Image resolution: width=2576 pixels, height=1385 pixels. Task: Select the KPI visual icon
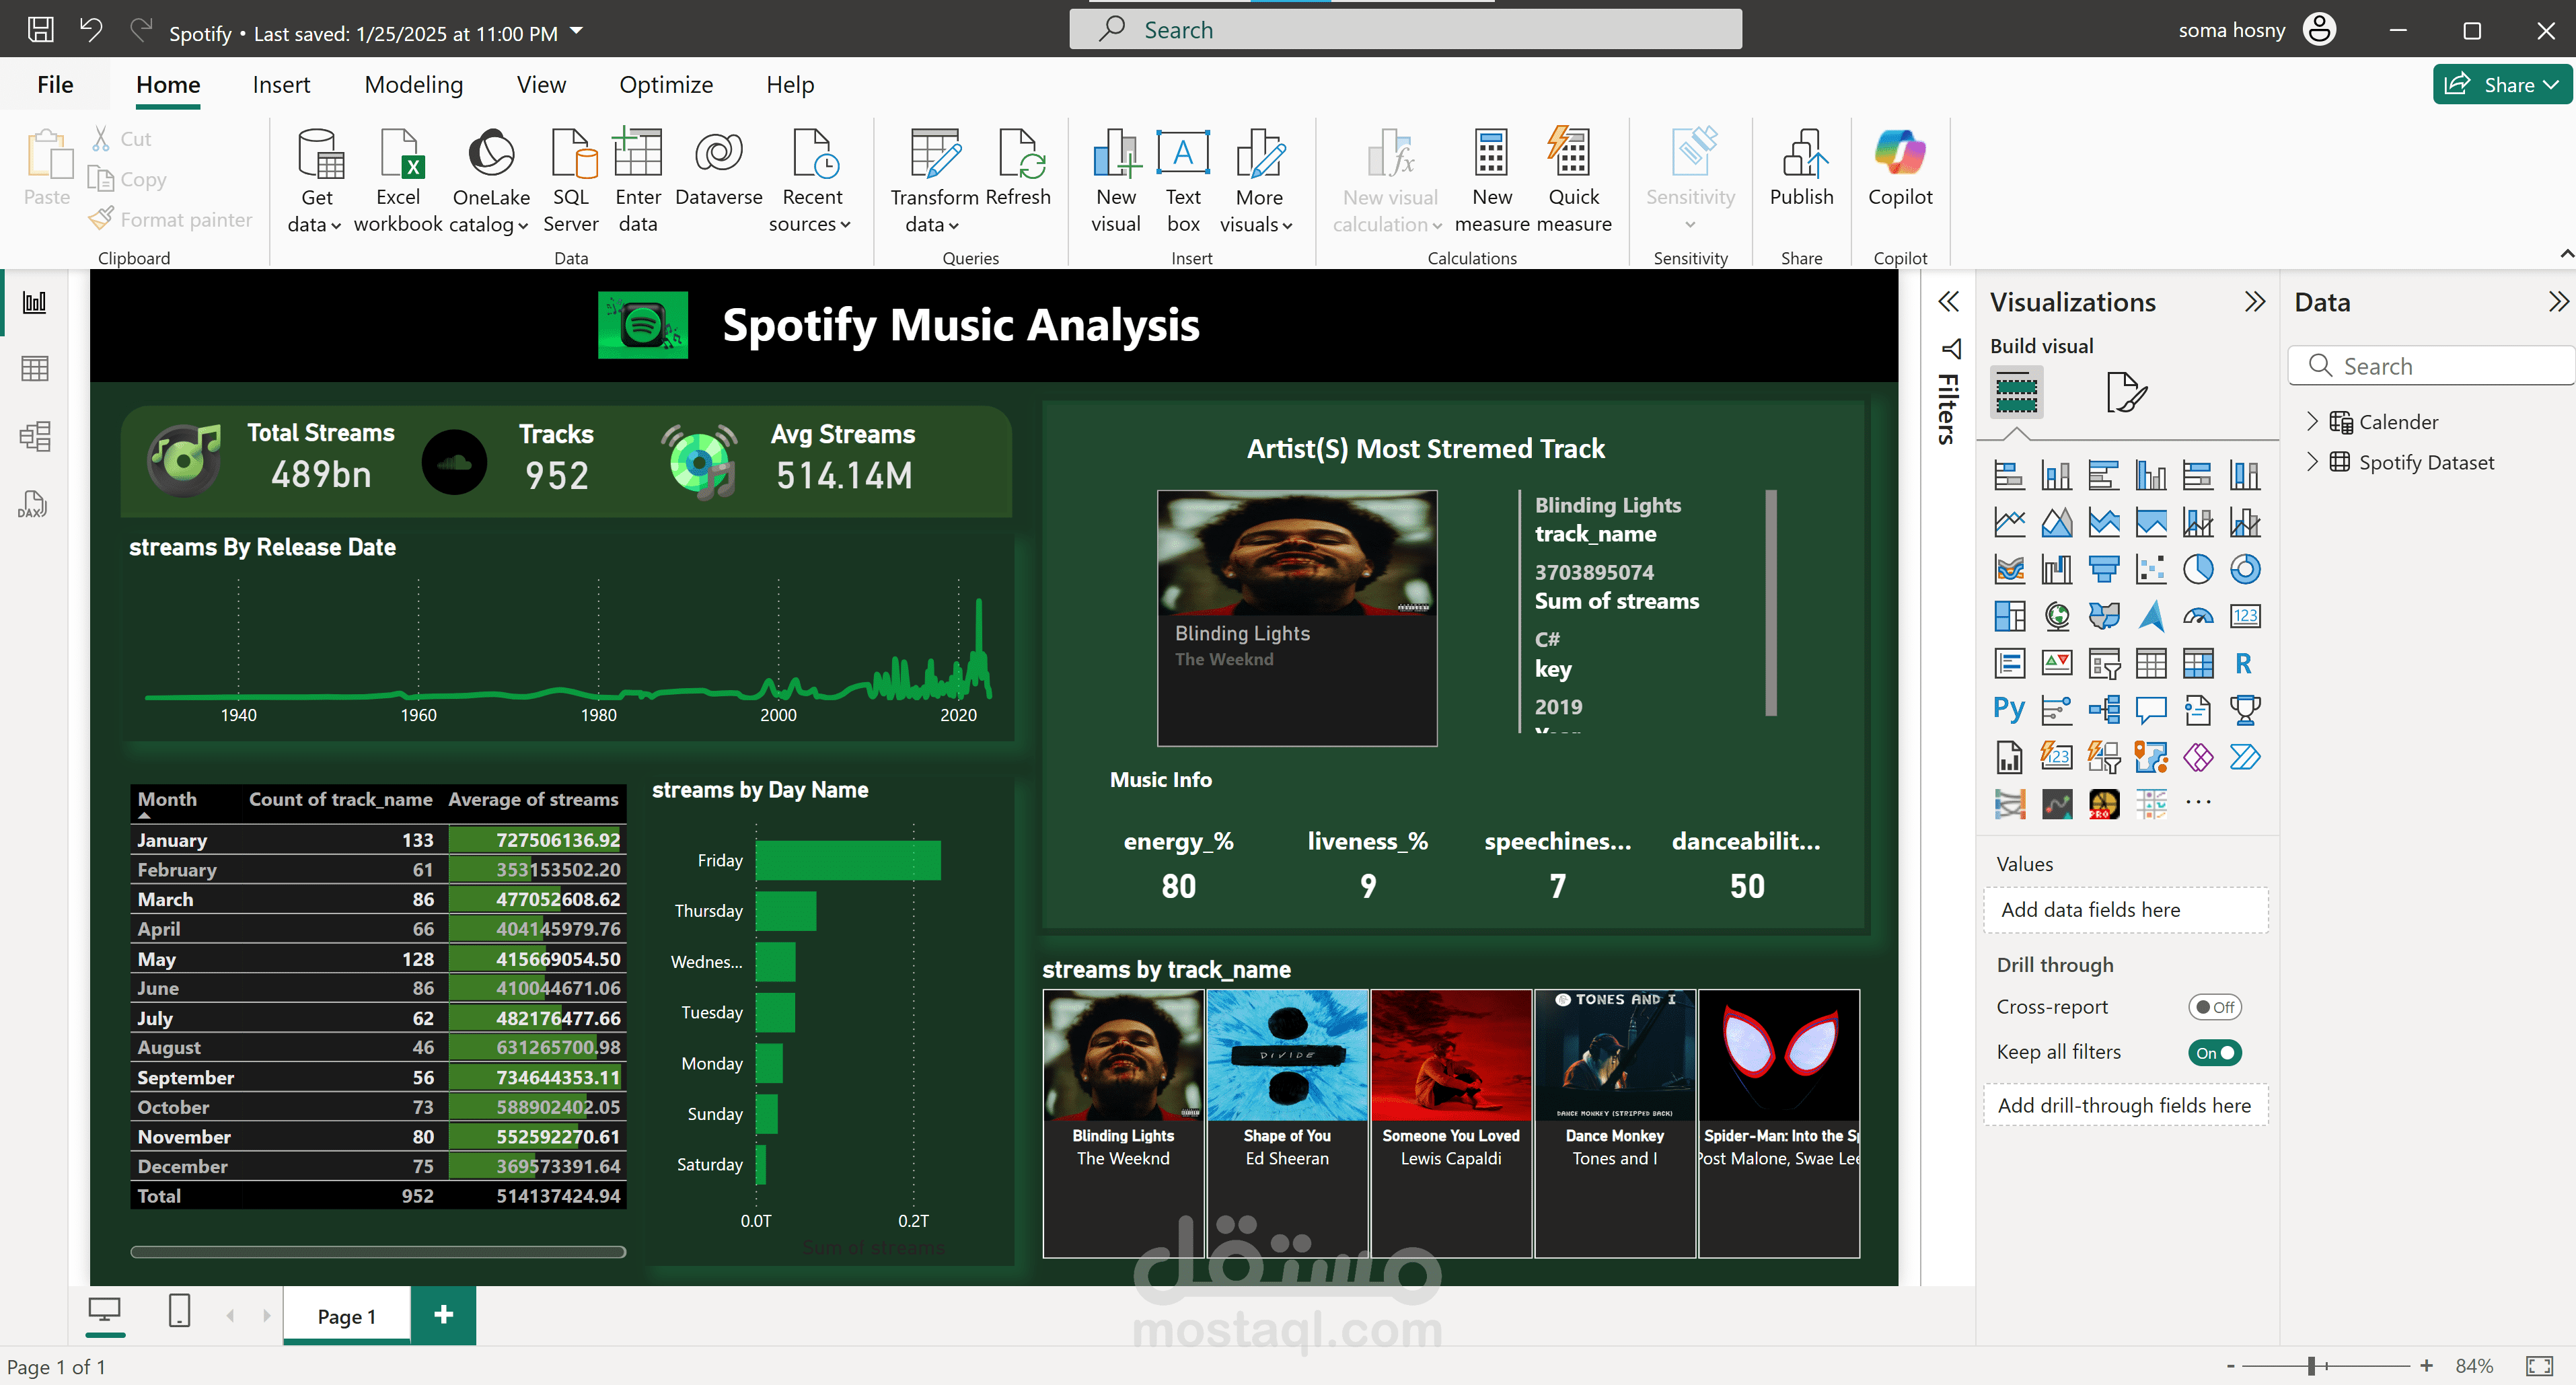click(x=2056, y=663)
